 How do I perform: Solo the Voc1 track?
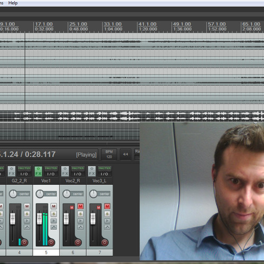(x=54, y=214)
